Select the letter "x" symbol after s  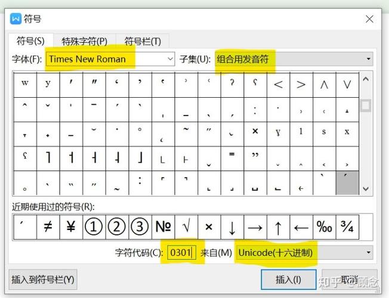347,134
